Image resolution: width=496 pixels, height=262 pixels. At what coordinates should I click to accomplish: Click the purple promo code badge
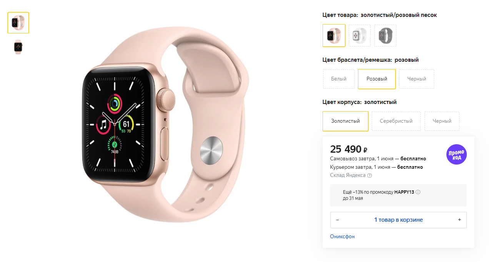456,154
